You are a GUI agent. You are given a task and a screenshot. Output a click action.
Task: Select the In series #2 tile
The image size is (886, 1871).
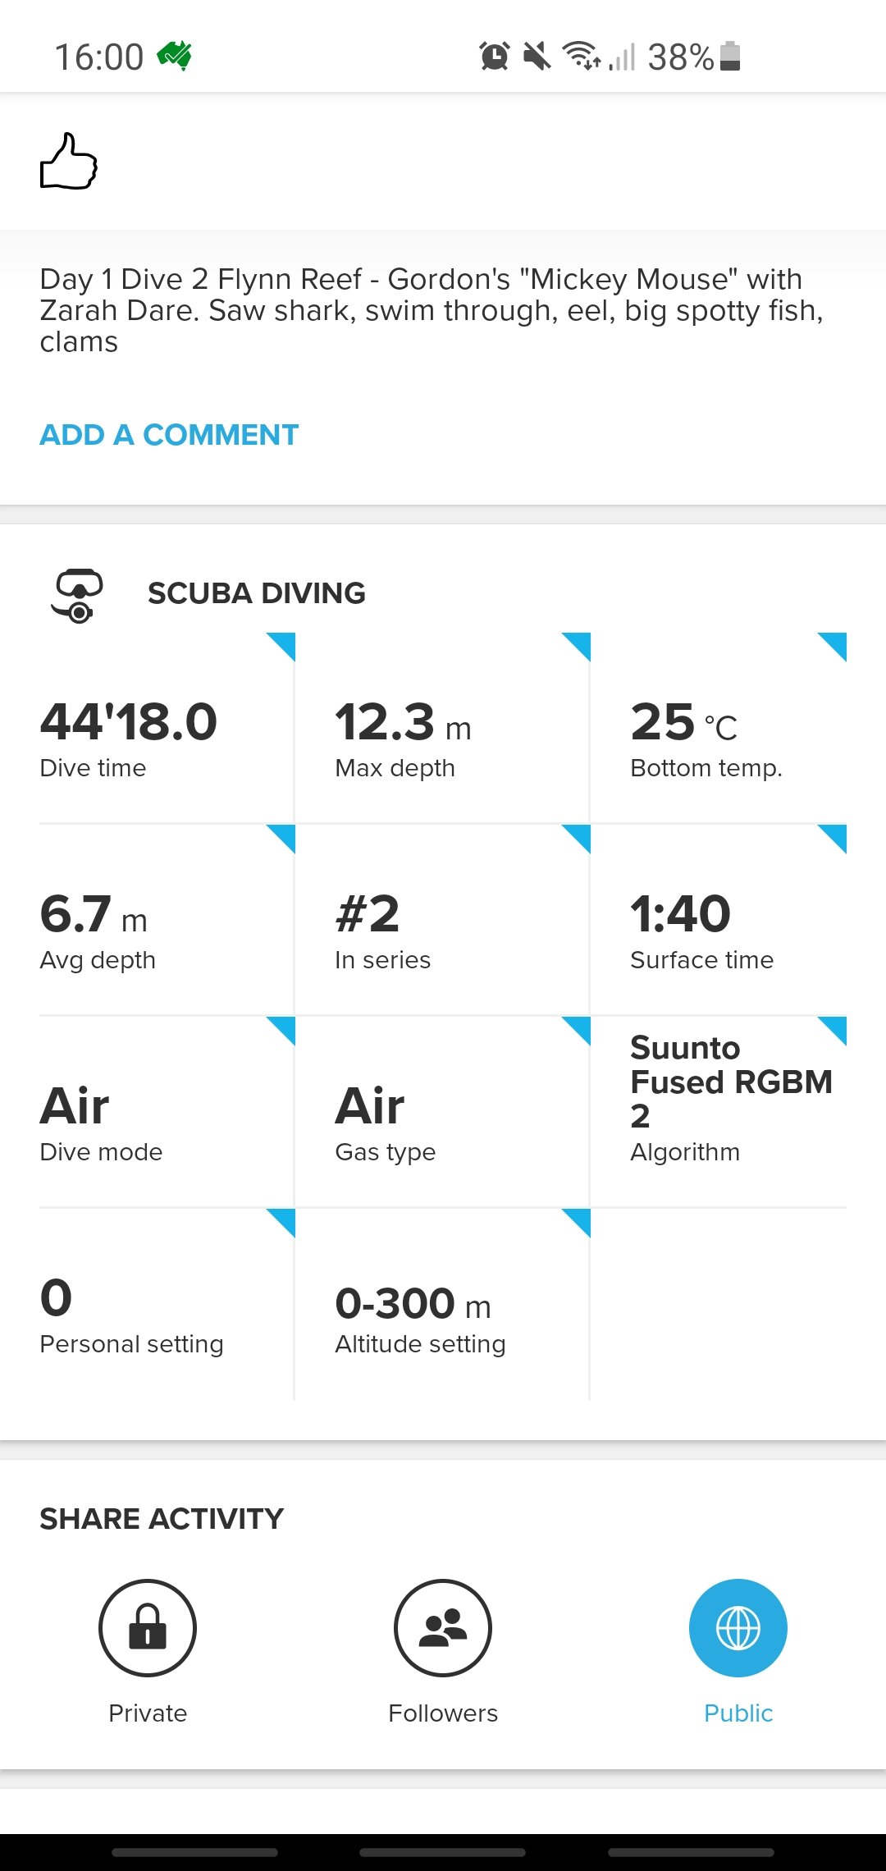point(441,923)
